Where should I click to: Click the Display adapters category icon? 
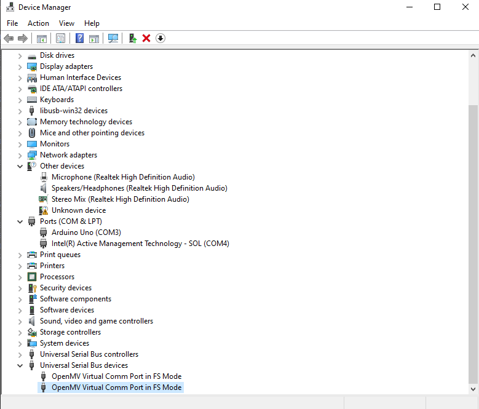coord(32,66)
